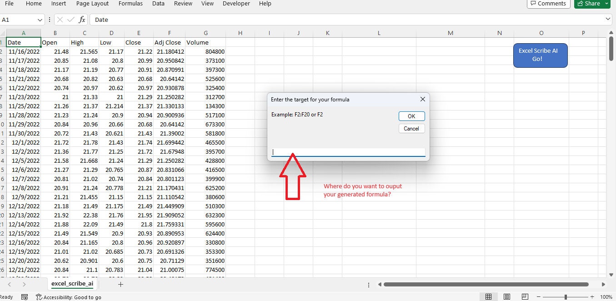Click the Insert Function (fx) icon

[82, 20]
